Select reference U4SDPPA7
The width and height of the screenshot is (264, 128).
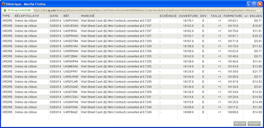pos(70,72)
